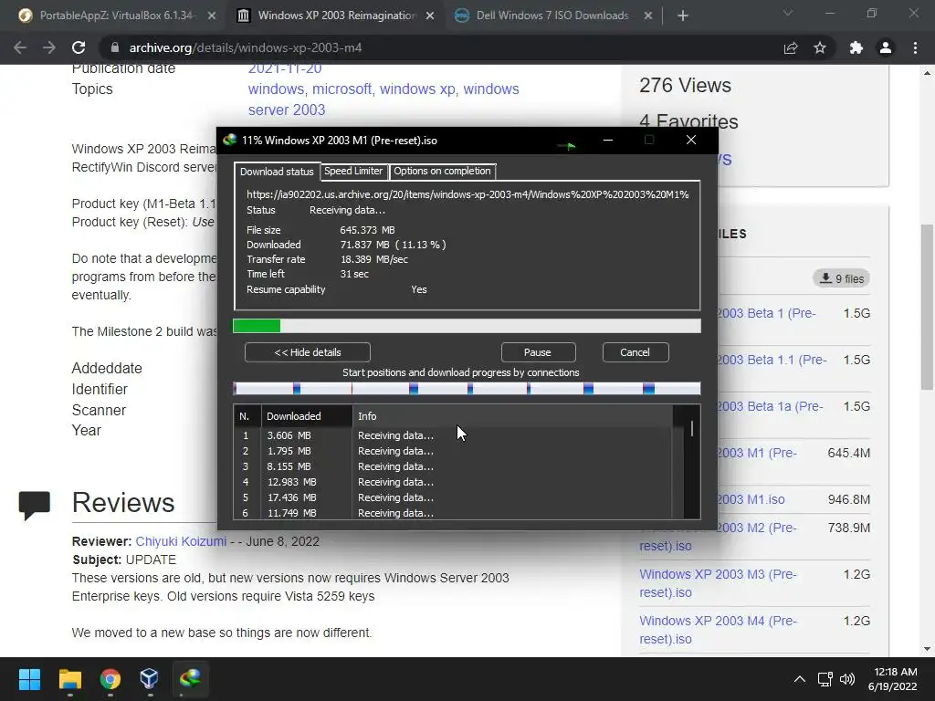This screenshot has height=701, width=935.
Task: Open the tab search dropdown in Chrome
Action: [788, 13]
